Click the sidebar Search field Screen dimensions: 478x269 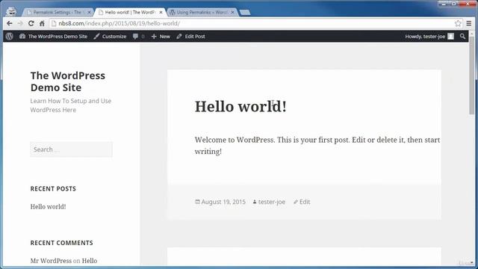pyautogui.click(x=72, y=149)
